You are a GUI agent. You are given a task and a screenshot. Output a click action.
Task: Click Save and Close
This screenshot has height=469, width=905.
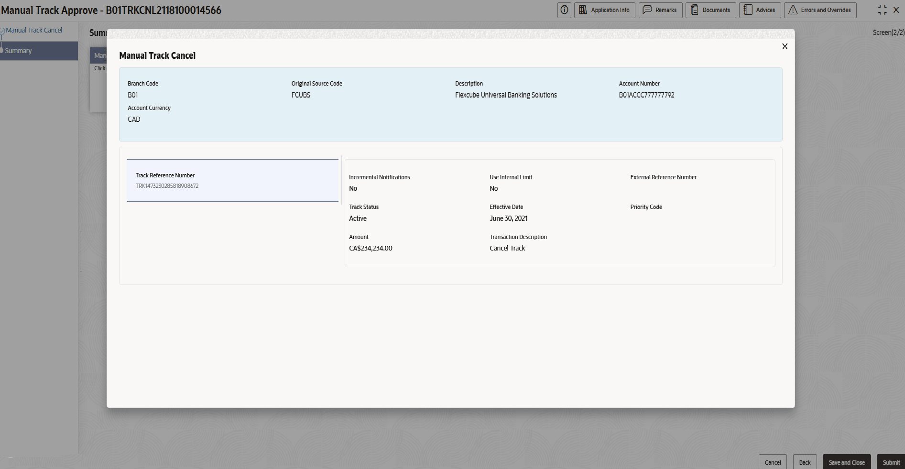(847, 462)
